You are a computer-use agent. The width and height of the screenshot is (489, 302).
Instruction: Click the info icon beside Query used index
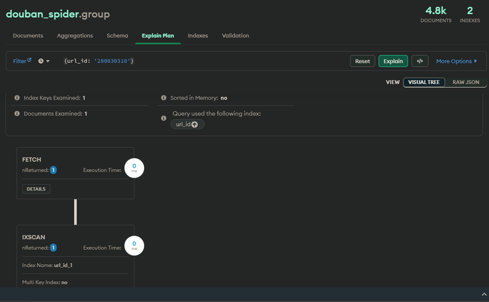click(163, 118)
